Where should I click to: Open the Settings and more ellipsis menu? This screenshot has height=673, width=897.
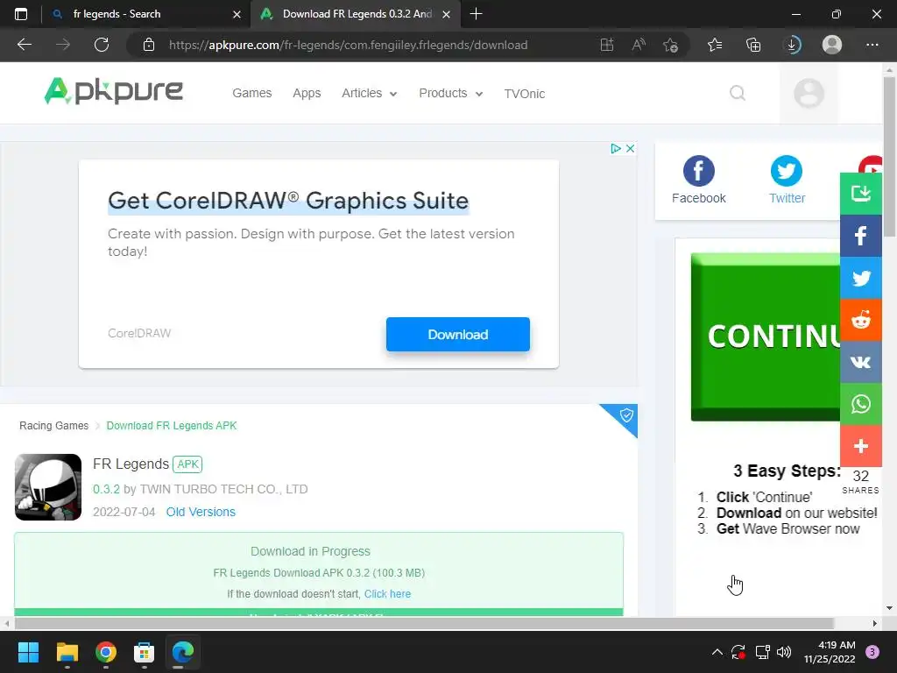point(872,45)
